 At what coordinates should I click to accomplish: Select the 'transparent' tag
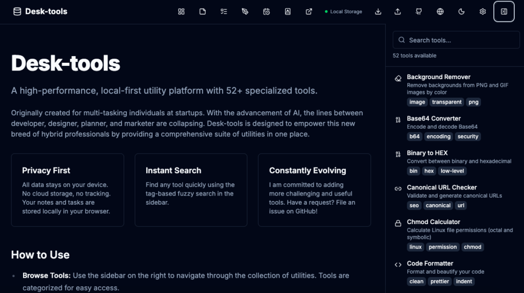[x=446, y=102]
